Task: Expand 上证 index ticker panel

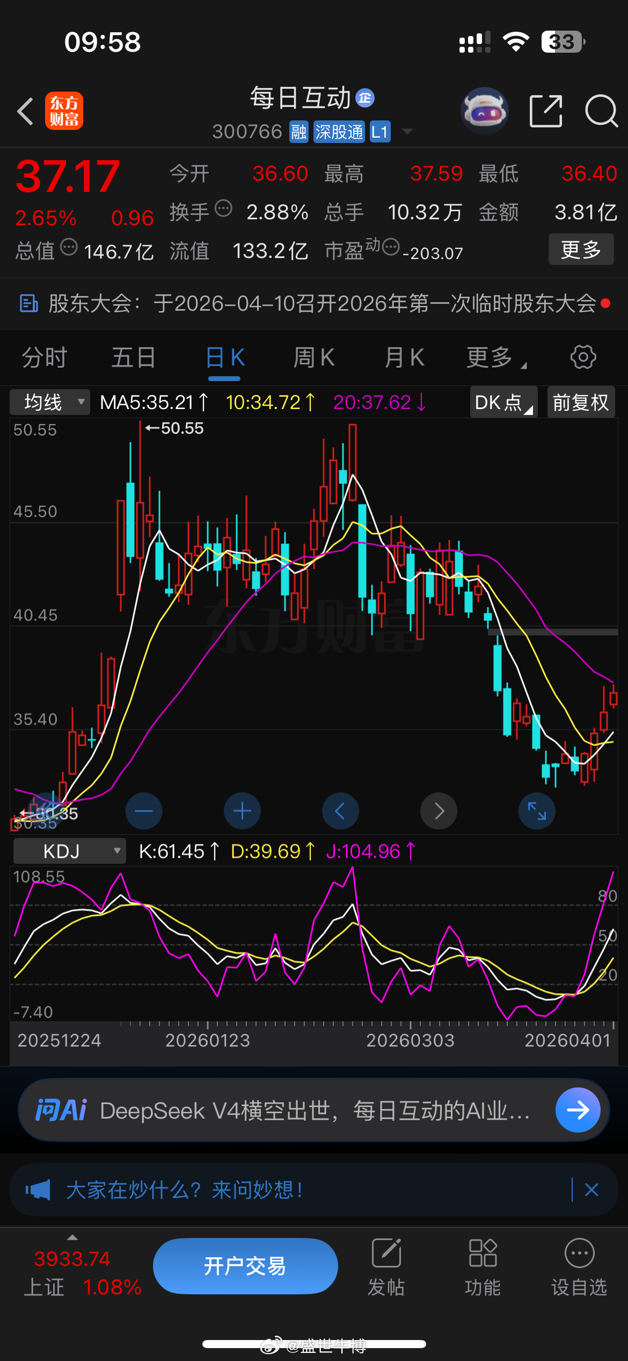Action: [x=72, y=1237]
